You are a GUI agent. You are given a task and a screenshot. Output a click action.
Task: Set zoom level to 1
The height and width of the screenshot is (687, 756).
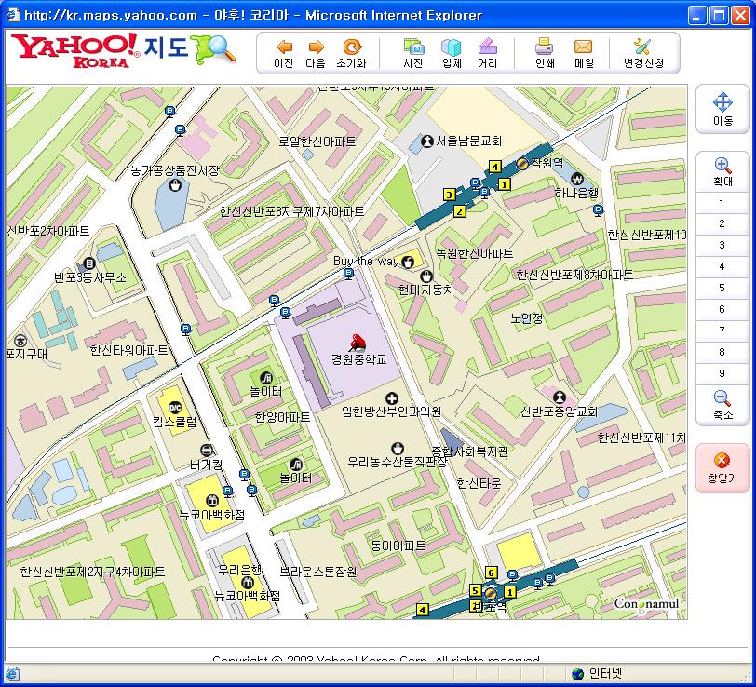722,203
